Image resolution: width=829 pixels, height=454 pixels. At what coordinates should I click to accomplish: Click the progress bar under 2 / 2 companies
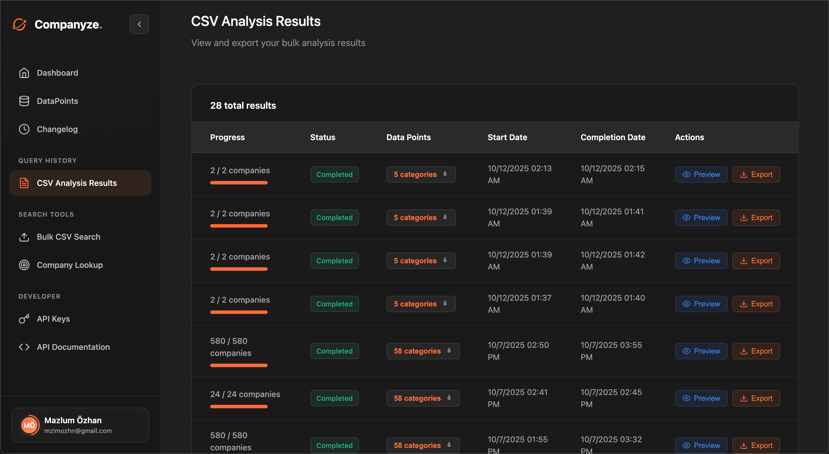coord(238,183)
